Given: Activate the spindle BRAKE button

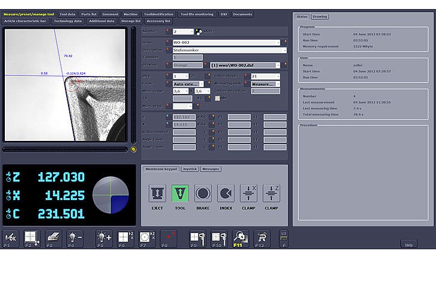Looking at the screenshot, I should click(x=203, y=193).
